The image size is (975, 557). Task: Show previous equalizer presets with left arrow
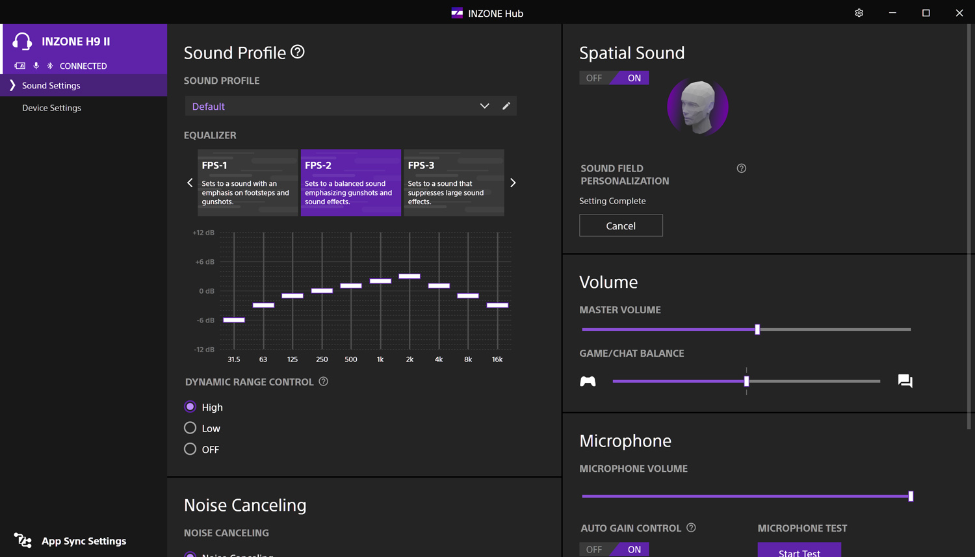pos(190,183)
